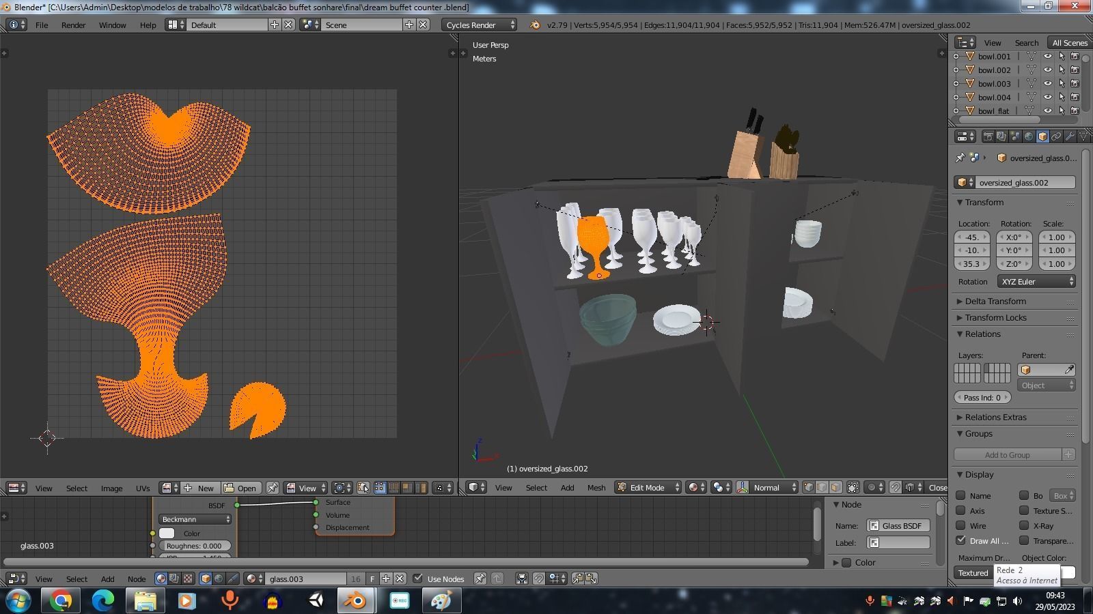Expand the Transform Locks panel
This screenshot has height=614, width=1093.
click(995, 318)
